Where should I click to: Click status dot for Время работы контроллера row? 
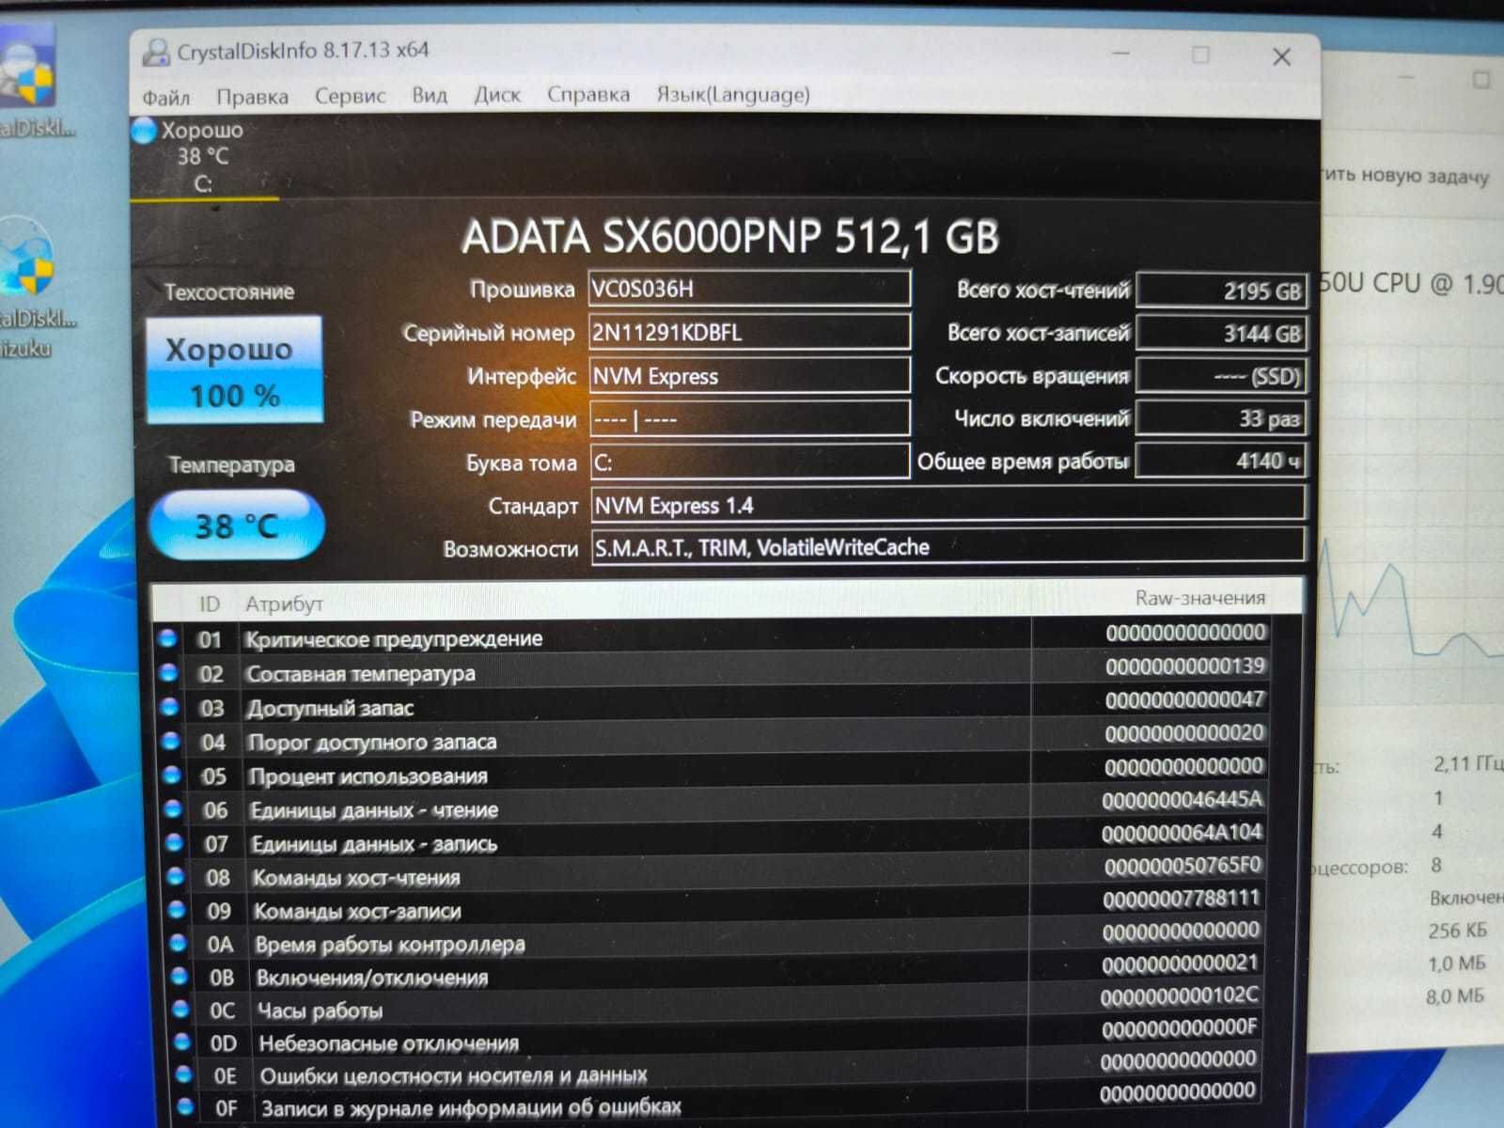coord(178,943)
